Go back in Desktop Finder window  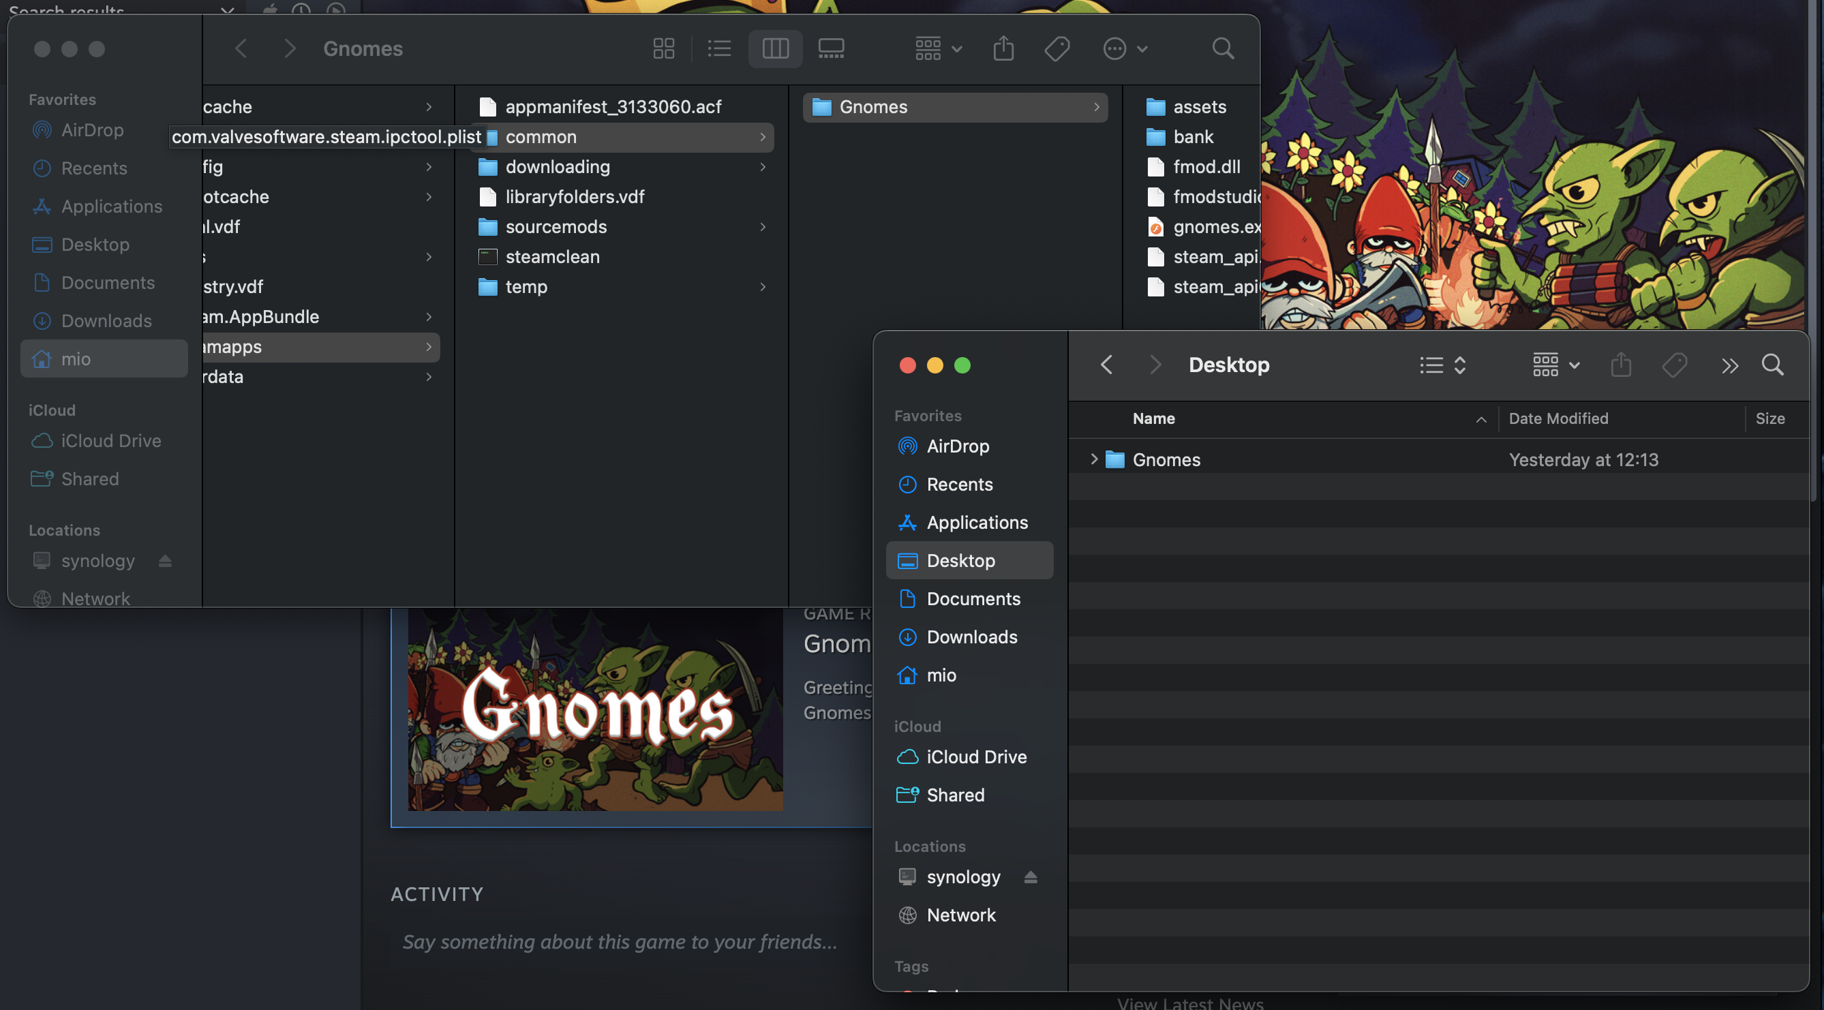1107,365
